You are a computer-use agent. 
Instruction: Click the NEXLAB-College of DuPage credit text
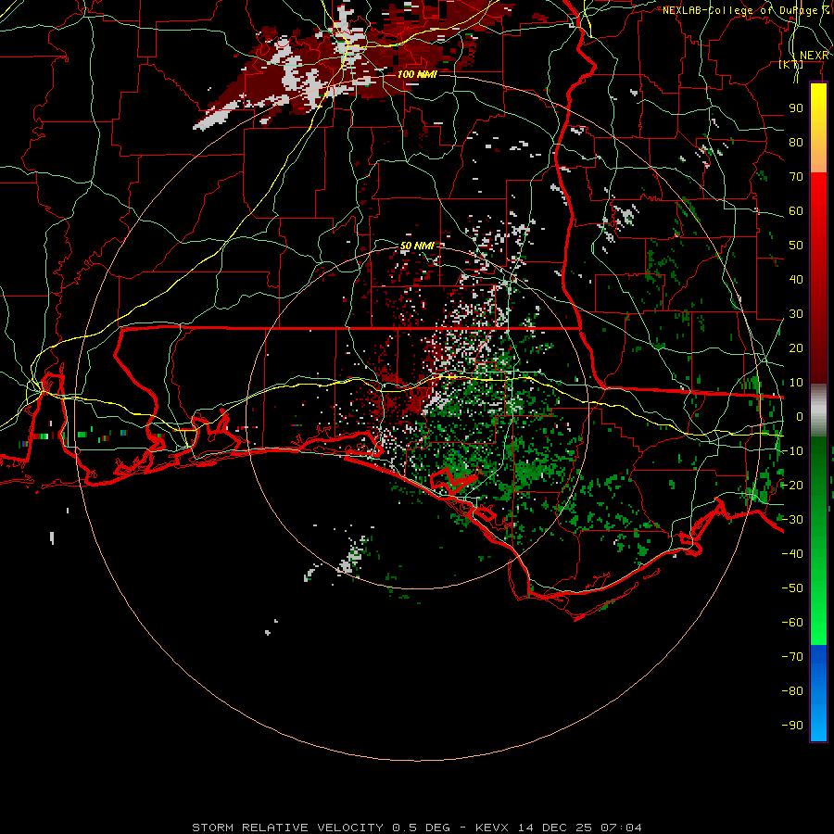746,10
